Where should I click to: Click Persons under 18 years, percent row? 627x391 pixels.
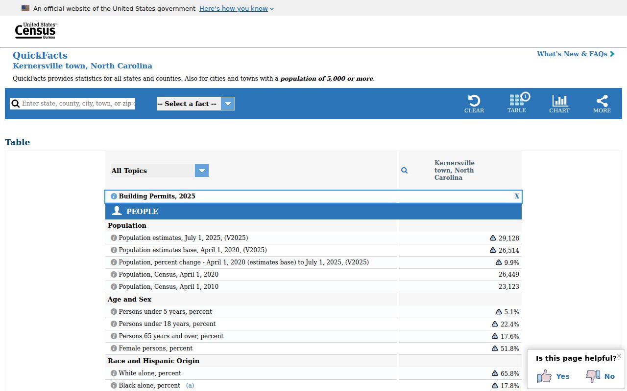pos(313,324)
